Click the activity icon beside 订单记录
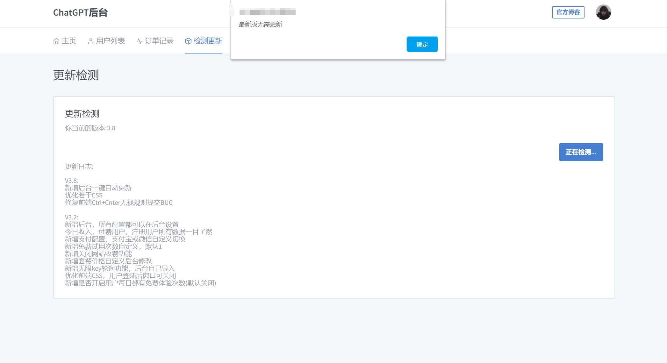Image resolution: width=667 pixels, height=363 pixels. [x=140, y=41]
